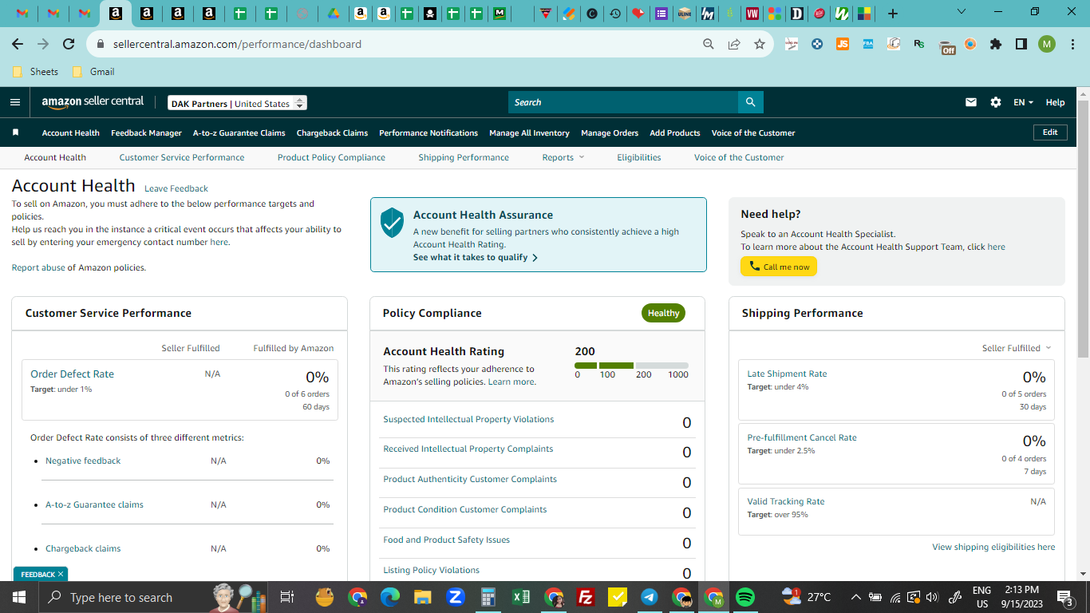This screenshot has width=1090, height=613.
Task: Go back with the browser back arrow
Action: tap(18, 44)
